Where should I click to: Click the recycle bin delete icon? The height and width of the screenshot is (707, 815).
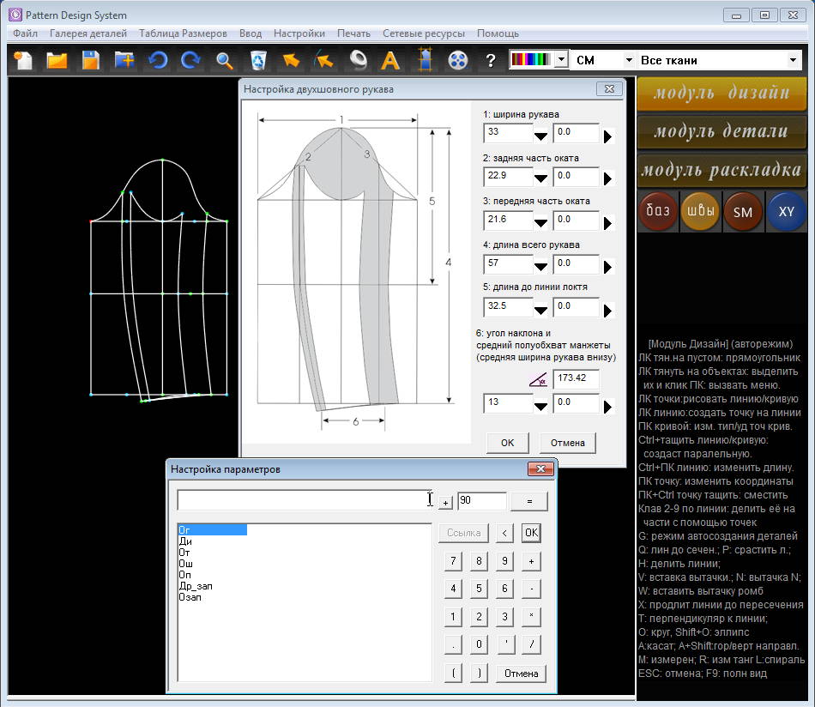257,60
